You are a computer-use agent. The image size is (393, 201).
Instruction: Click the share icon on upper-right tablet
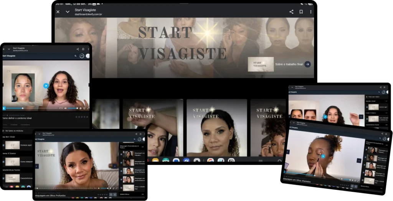click(381, 87)
